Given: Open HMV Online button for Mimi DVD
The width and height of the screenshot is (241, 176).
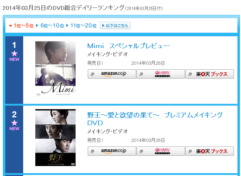Looking at the screenshot, I should coord(161,74).
